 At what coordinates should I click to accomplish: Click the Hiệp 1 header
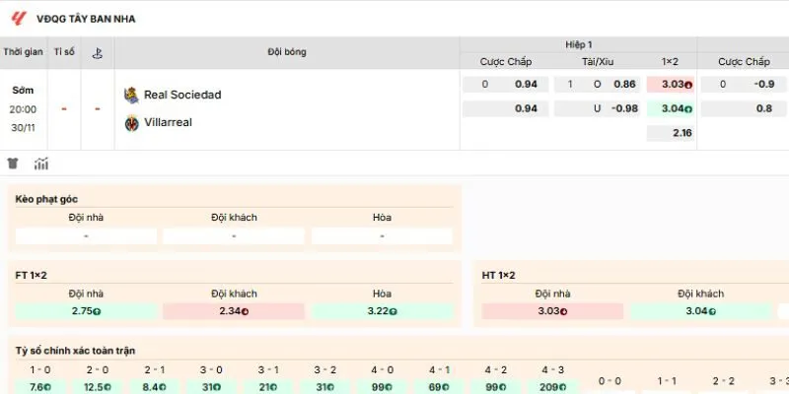579,44
